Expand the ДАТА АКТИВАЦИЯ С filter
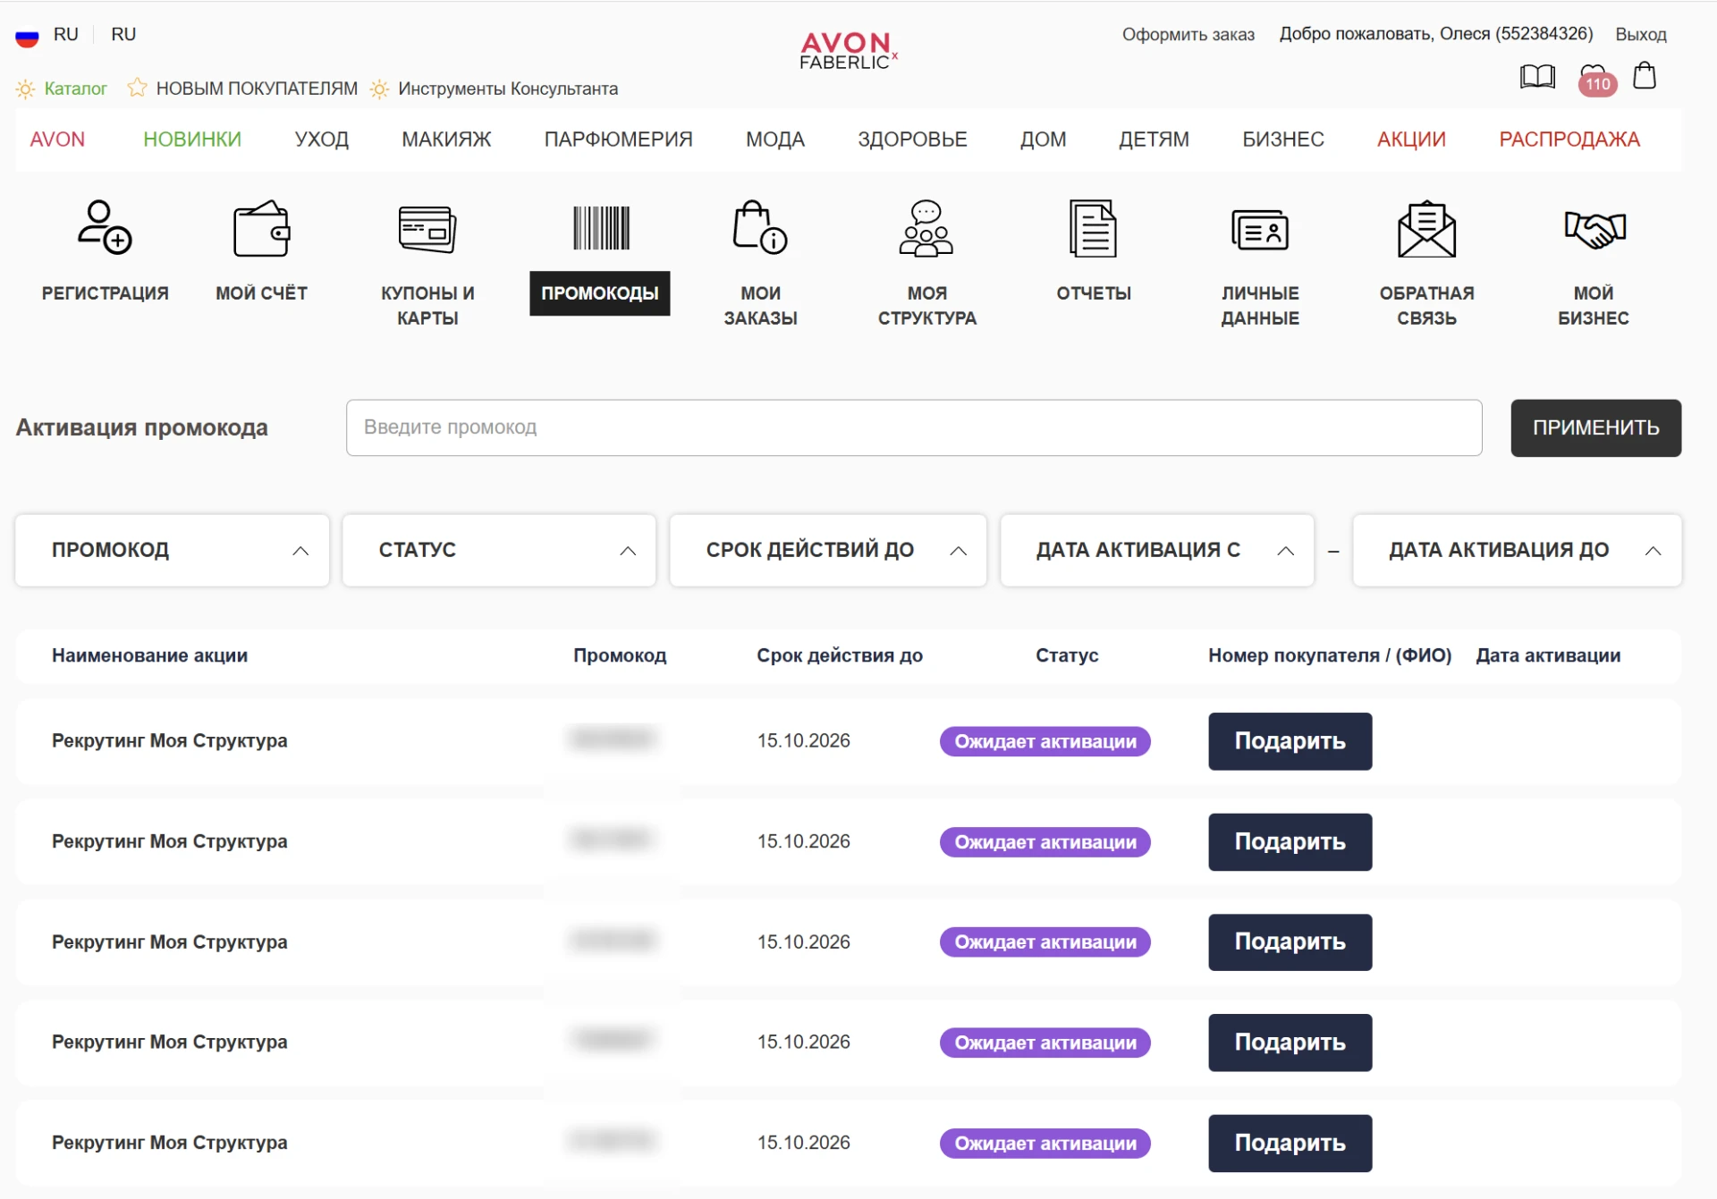The height and width of the screenshot is (1199, 1717). 1157,550
